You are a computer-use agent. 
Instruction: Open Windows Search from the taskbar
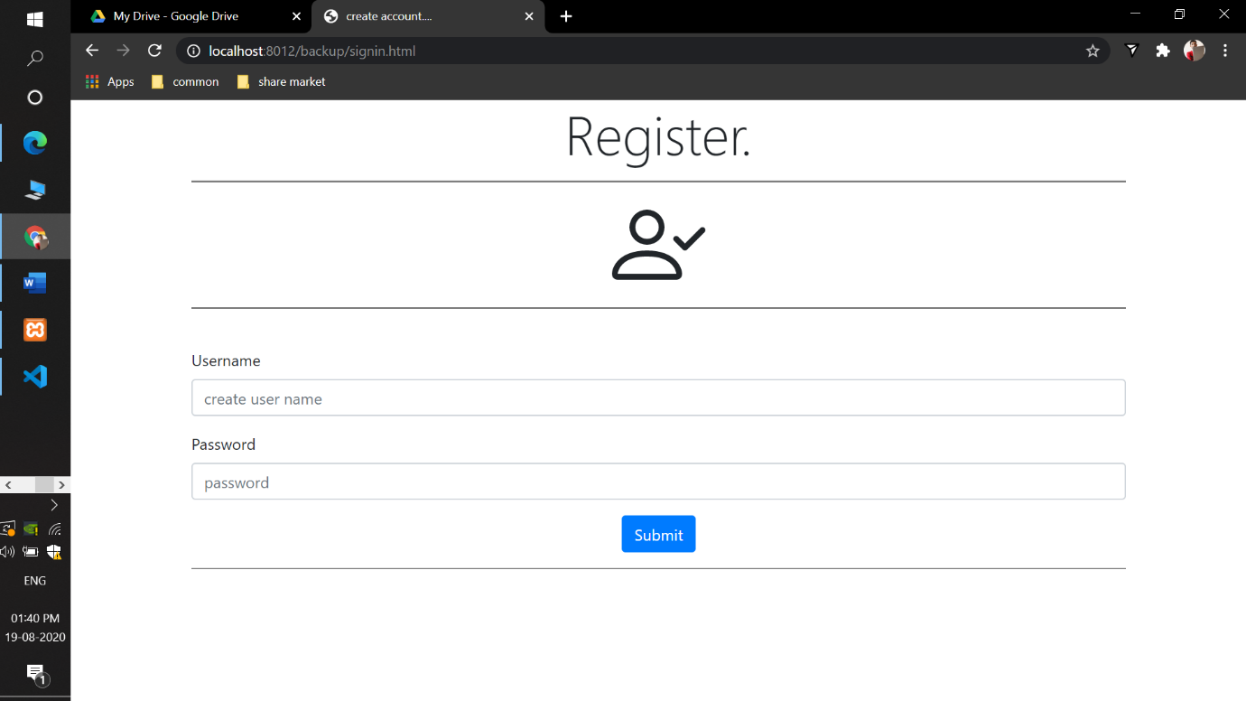tap(34, 58)
